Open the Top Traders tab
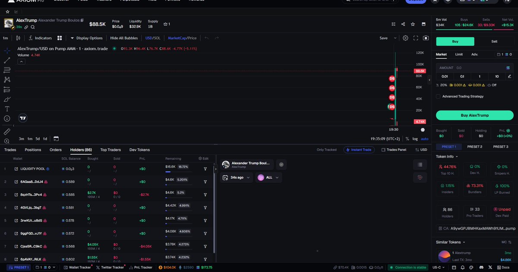518x272 pixels. tap(111, 150)
